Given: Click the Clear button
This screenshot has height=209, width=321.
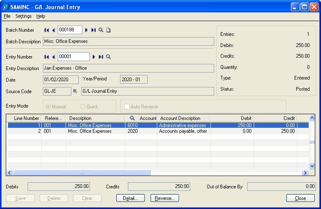Looking at the screenshot, I should click(87, 198).
